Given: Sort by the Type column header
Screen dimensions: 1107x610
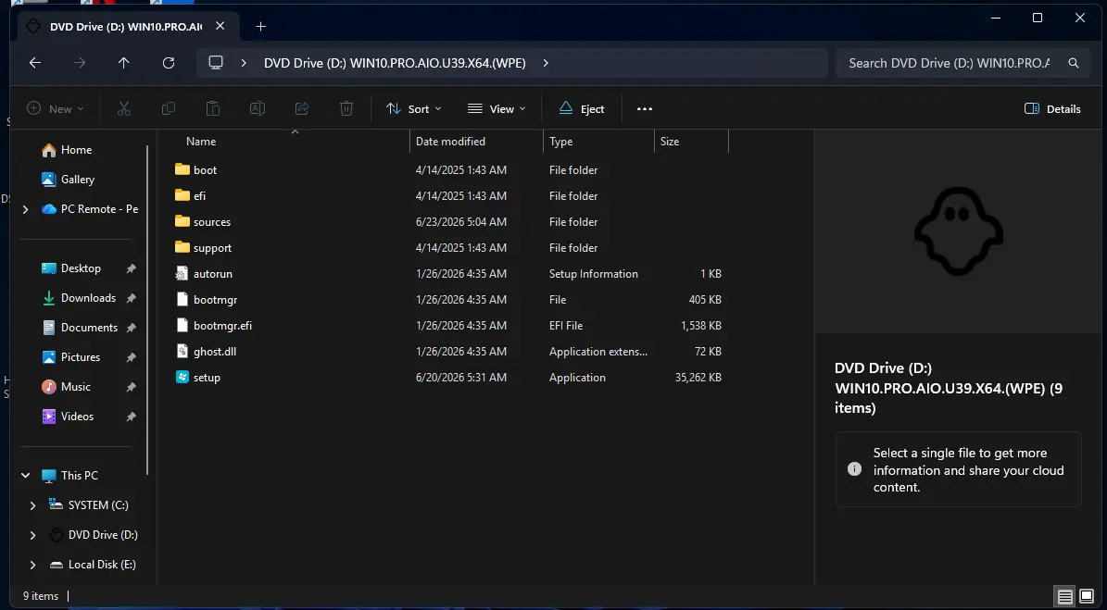Looking at the screenshot, I should coord(560,142).
